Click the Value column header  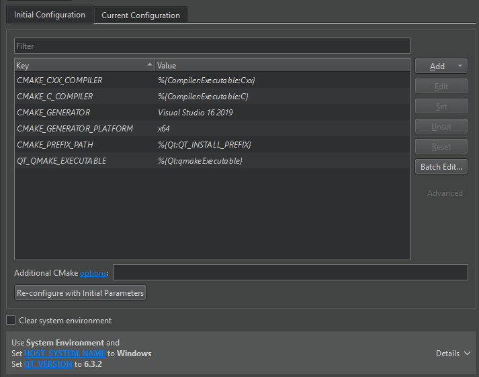(282, 66)
